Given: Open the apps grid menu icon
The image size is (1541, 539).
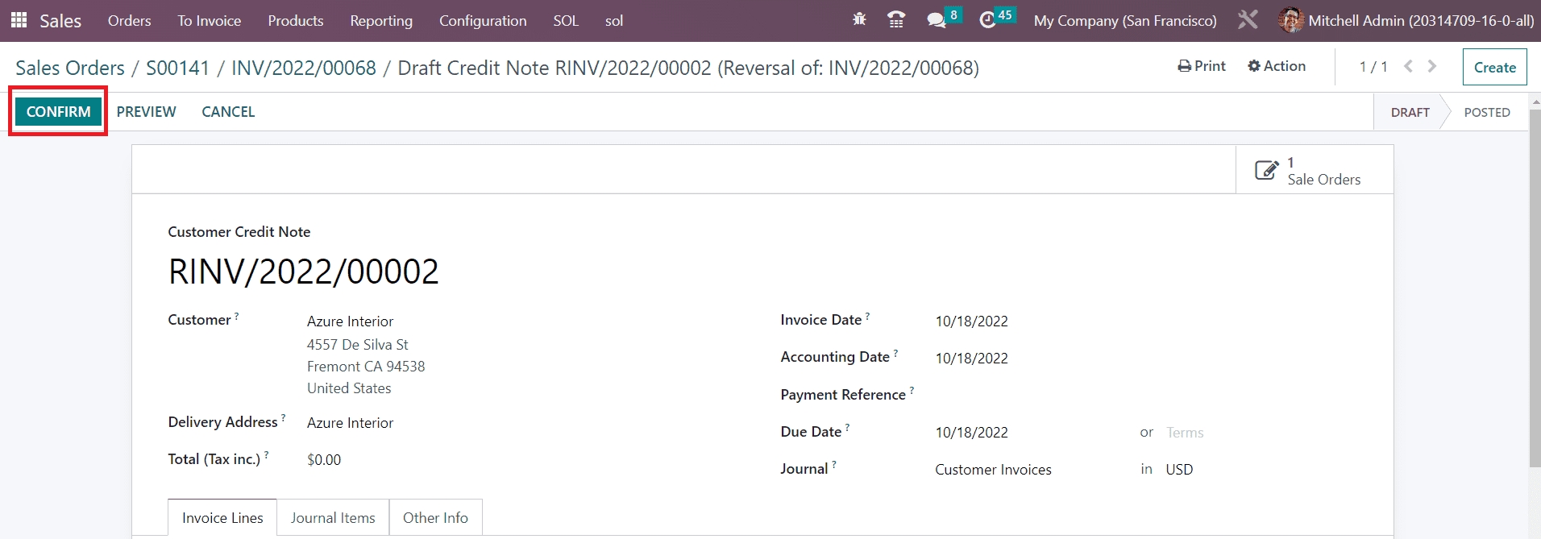Looking at the screenshot, I should pyautogui.click(x=19, y=20).
